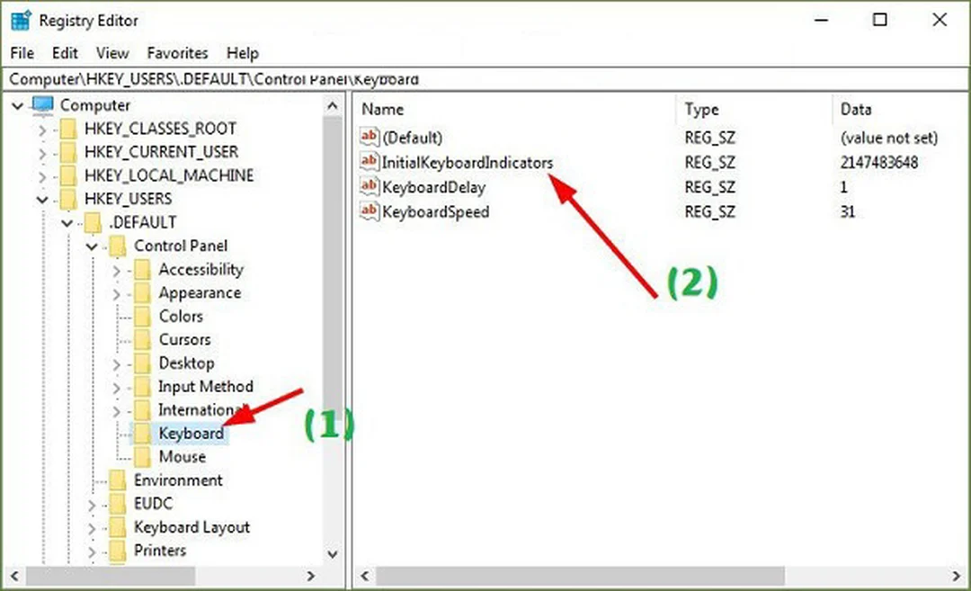The width and height of the screenshot is (971, 591).
Task: Select the Computer icon in the tree
Action: [x=43, y=104]
